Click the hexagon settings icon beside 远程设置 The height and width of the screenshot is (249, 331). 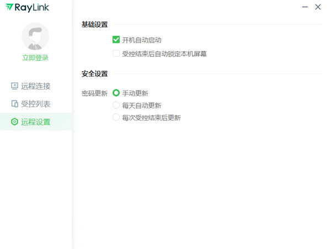[14, 122]
